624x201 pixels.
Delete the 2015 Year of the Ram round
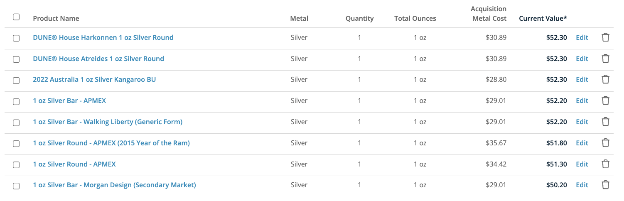(606, 143)
